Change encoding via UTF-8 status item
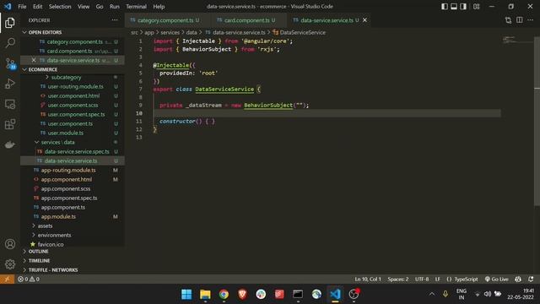540x304 pixels. pyautogui.click(x=422, y=280)
